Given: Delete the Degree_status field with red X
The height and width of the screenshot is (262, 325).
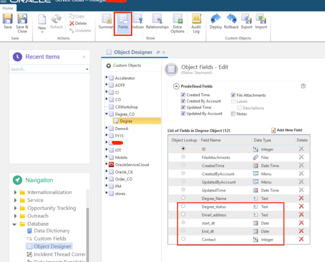Looking at the screenshot, I should [301, 206].
